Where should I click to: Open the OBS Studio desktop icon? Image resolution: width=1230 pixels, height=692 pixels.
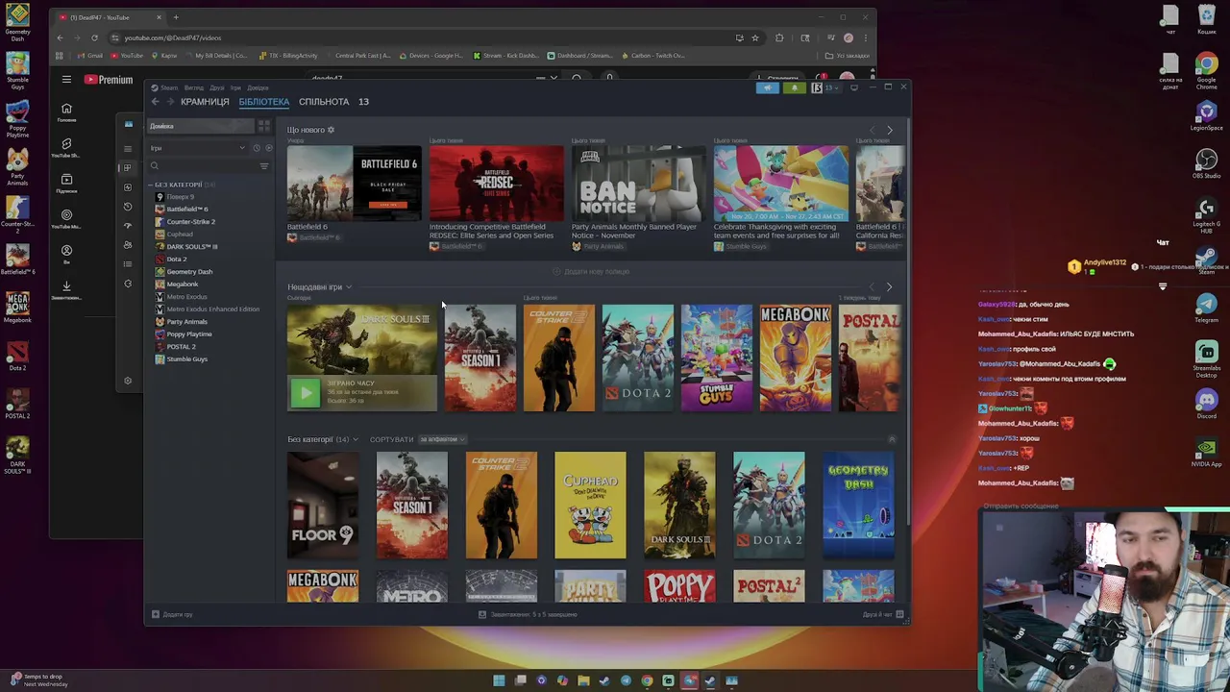pos(1206,162)
